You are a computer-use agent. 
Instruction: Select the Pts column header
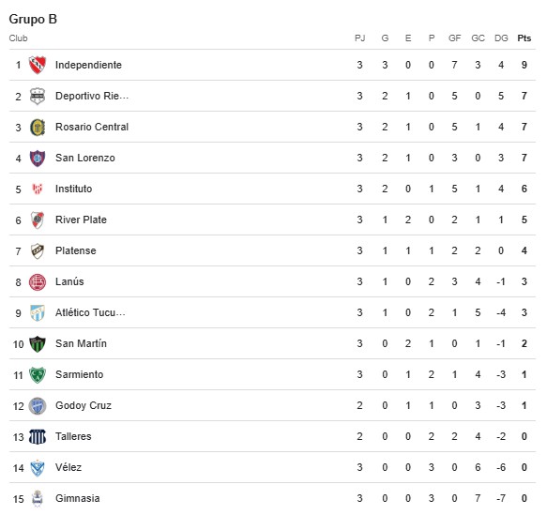524,38
